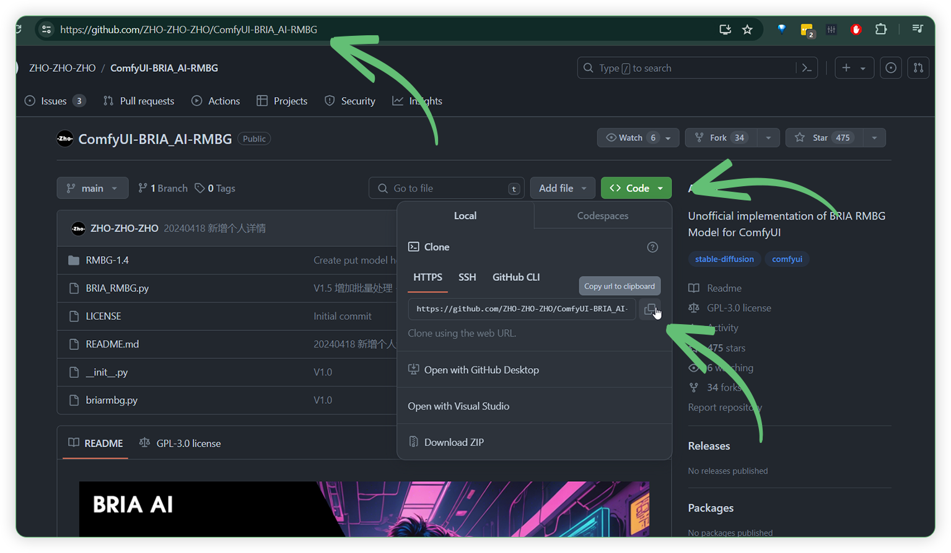Viewport: 951px width, 553px height.
Task: Select the GitHub CLI clone option
Action: (516, 277)
